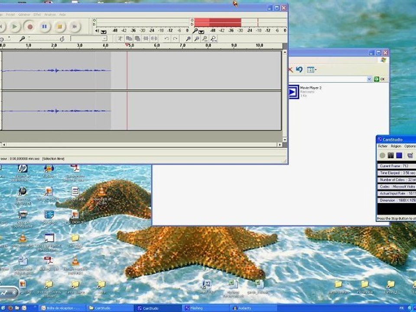Viewport: 416px width, 312px height.
Task: Click CamStudio toggle view icon
Action: pyautogui.click(x=410, y=156)
